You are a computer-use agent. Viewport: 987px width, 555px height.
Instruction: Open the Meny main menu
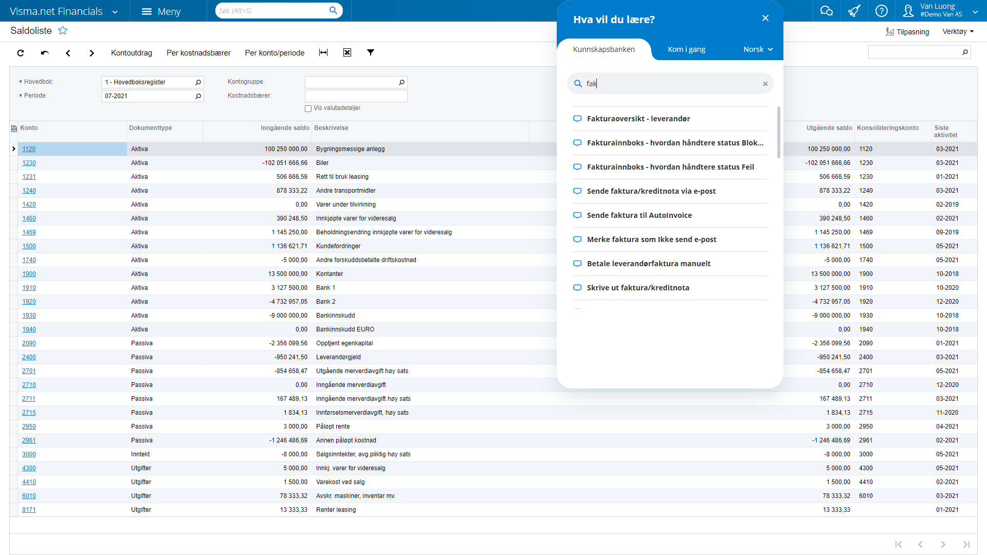coord(161,11)
